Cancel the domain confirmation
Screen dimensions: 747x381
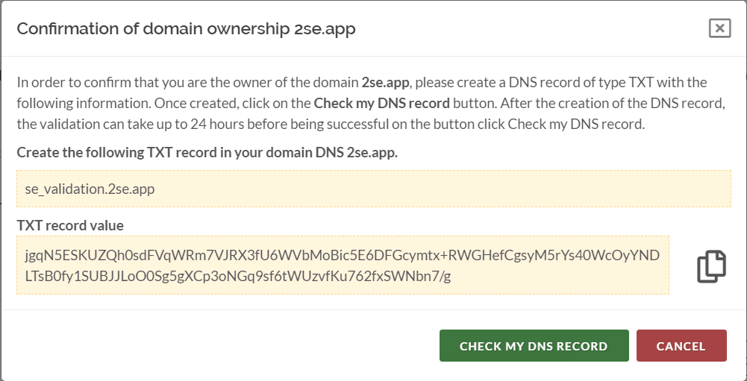click(681, 346)
